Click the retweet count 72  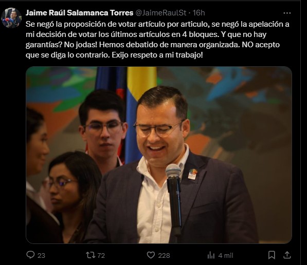click(101, 255)
